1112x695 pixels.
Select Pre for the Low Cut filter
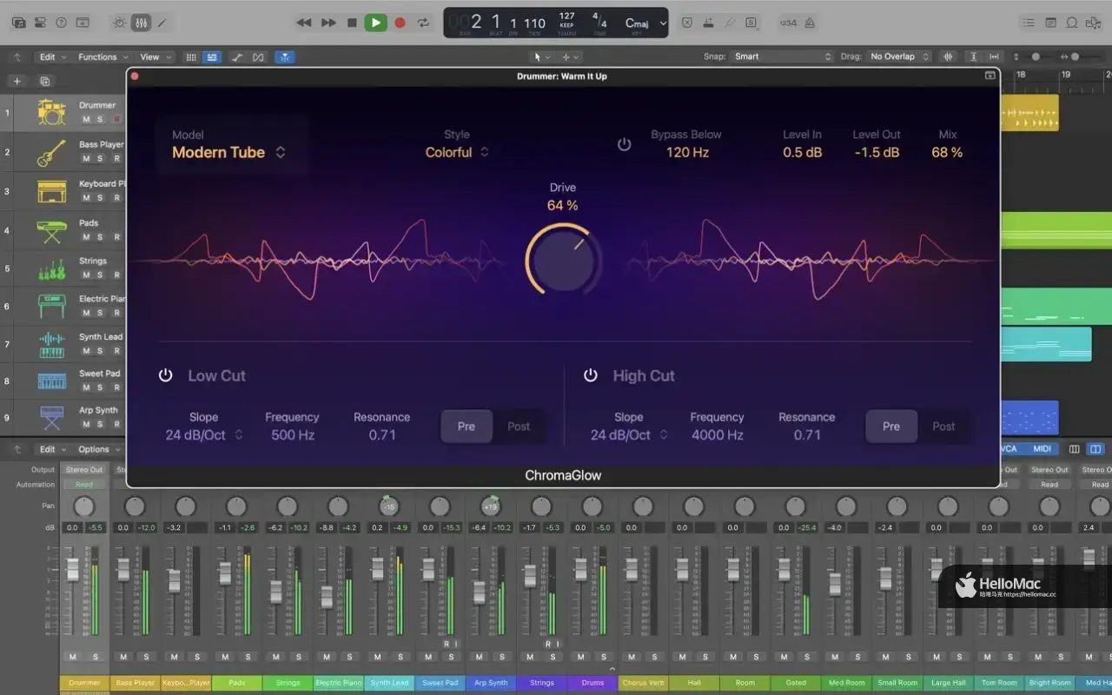[467, 427]
